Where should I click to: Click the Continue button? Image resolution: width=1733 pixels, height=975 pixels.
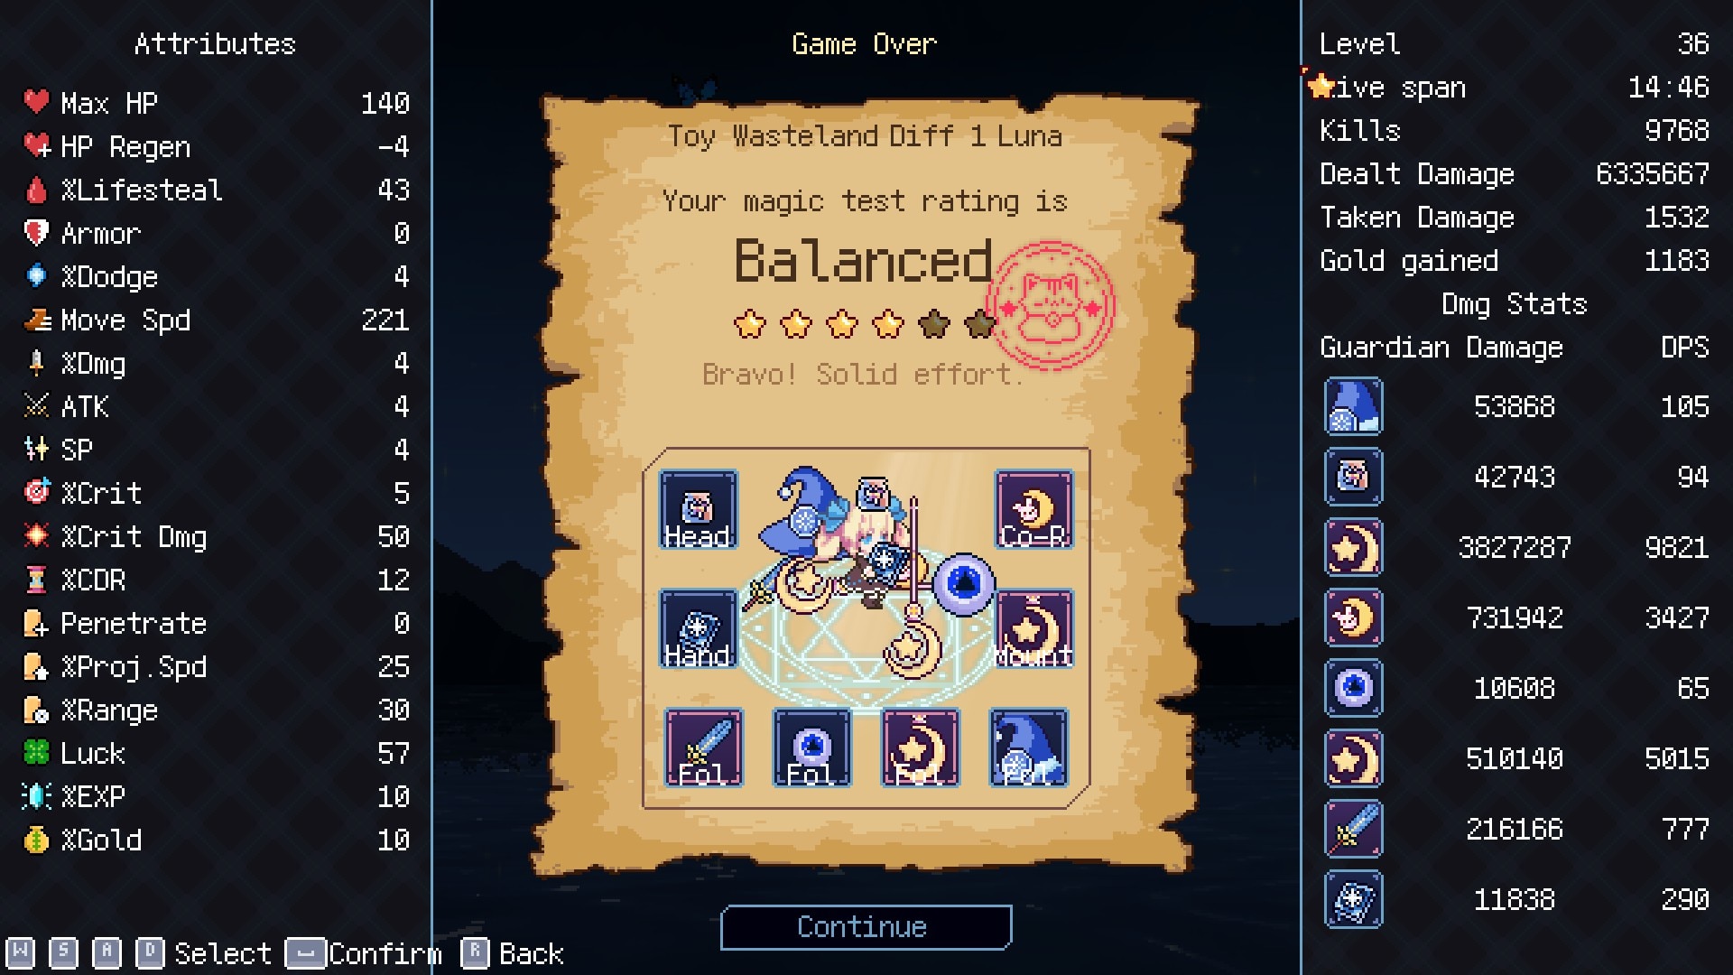pos(866,927)
